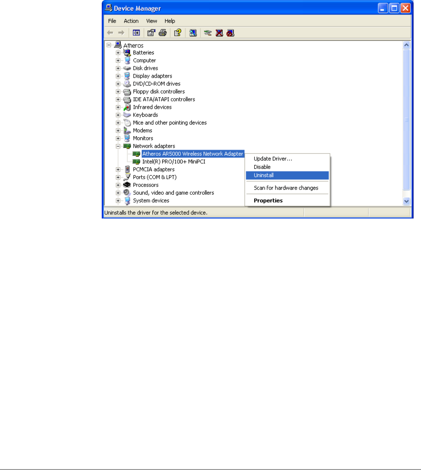Click the Keyboards category icon
This screenshot has width=421, height=470.
click(x=127, y=115)
